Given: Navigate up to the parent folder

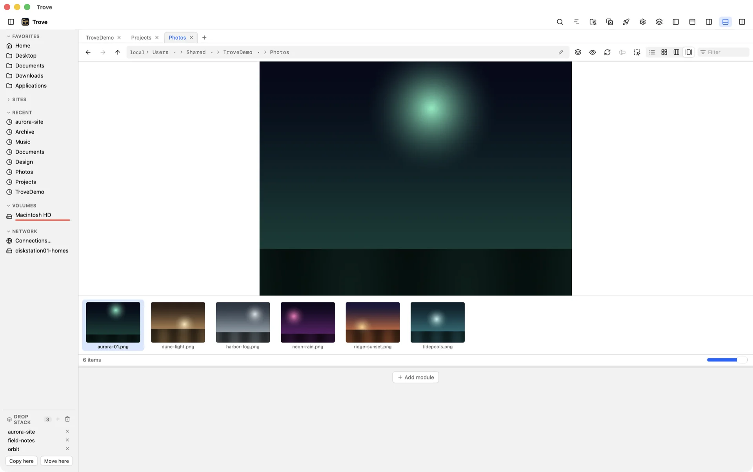Looking at the screenshot, I should [x=118, y=52].
